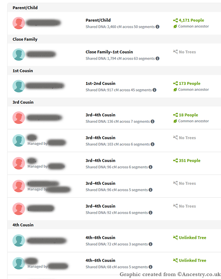Click info icon beside 3,460 cM shared DNA
The width and height of the screenshot is (221, 279).
point(158,27)
